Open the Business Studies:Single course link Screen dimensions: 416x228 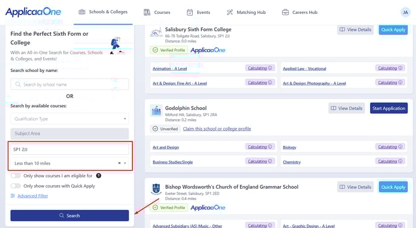[x=173, y=162]
